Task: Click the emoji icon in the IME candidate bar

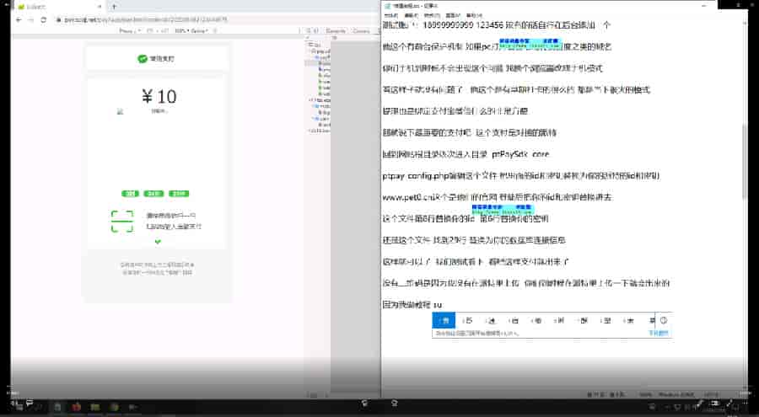Action: pos(664,320)
